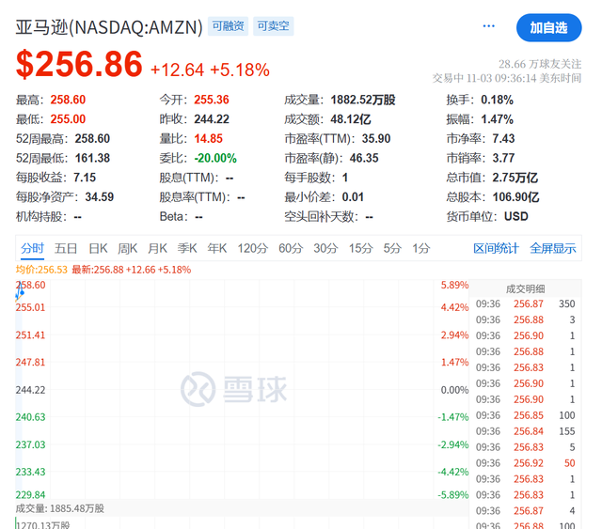The image size is (602, 529).
Task: Click the 28.66 万球友关注 follower count
Action: click(x=540, y=64)
